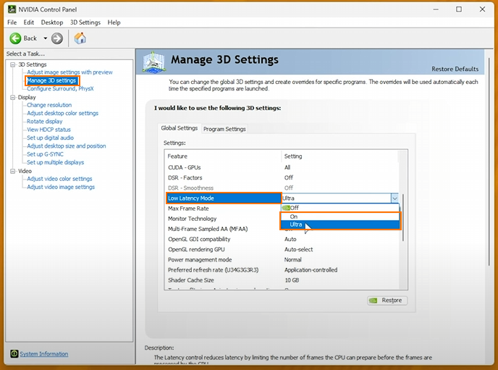The width and height of the screenshot is (498, 370).
Task: Click the Auto-select rendering GPU value
Action: coord(298,249)
